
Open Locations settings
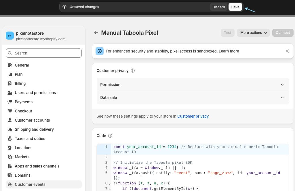(44, 148)
